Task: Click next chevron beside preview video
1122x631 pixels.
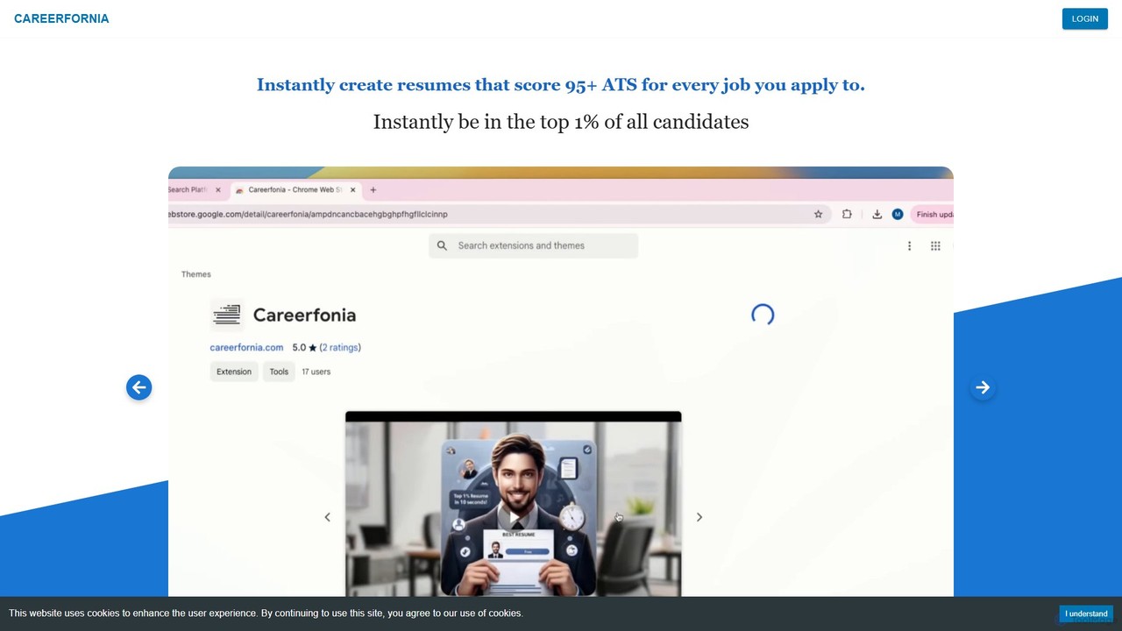Action: point(699,517)
